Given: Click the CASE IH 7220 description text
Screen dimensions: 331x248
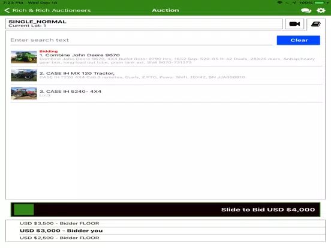Looking at the screenshot, I should pos(142,77).
